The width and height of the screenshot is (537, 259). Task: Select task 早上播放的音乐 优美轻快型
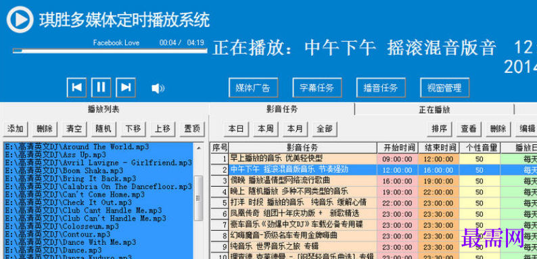point(303,159)
